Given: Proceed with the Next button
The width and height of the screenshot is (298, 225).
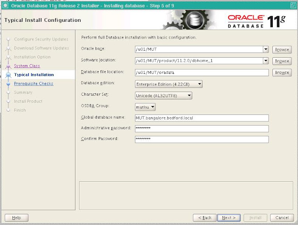Looking at the screenshot, I should pyautogui.click(x=229, y=218).
